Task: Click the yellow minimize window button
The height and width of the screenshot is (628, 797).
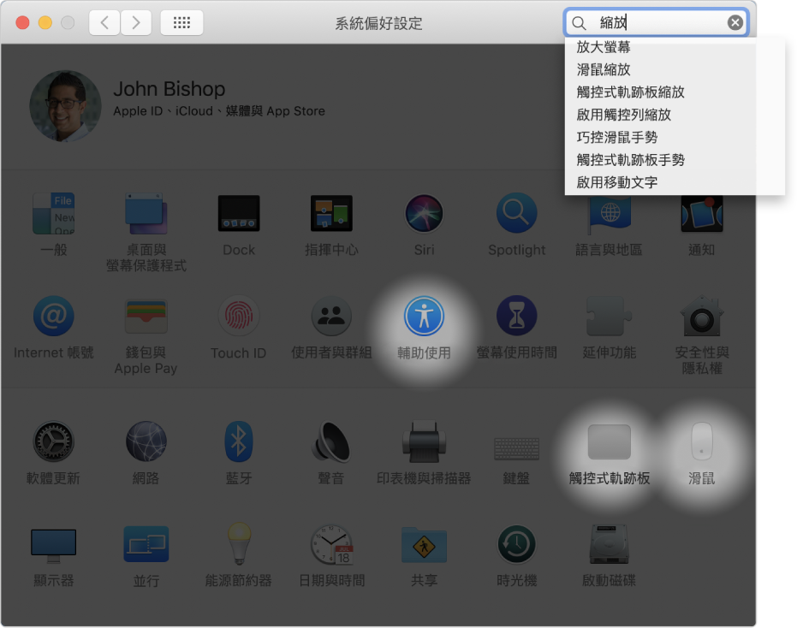Action: point(45,23)
